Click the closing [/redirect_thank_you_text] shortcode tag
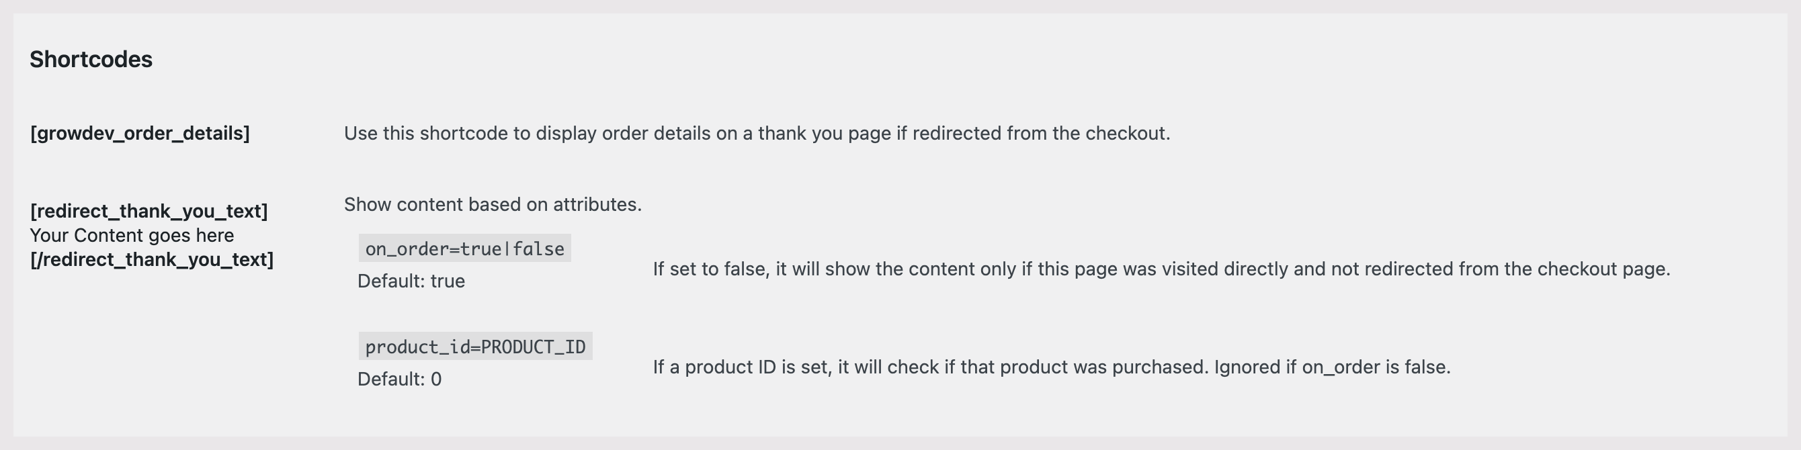Screen dimensions: 1801x450 (x=152, y=260)
